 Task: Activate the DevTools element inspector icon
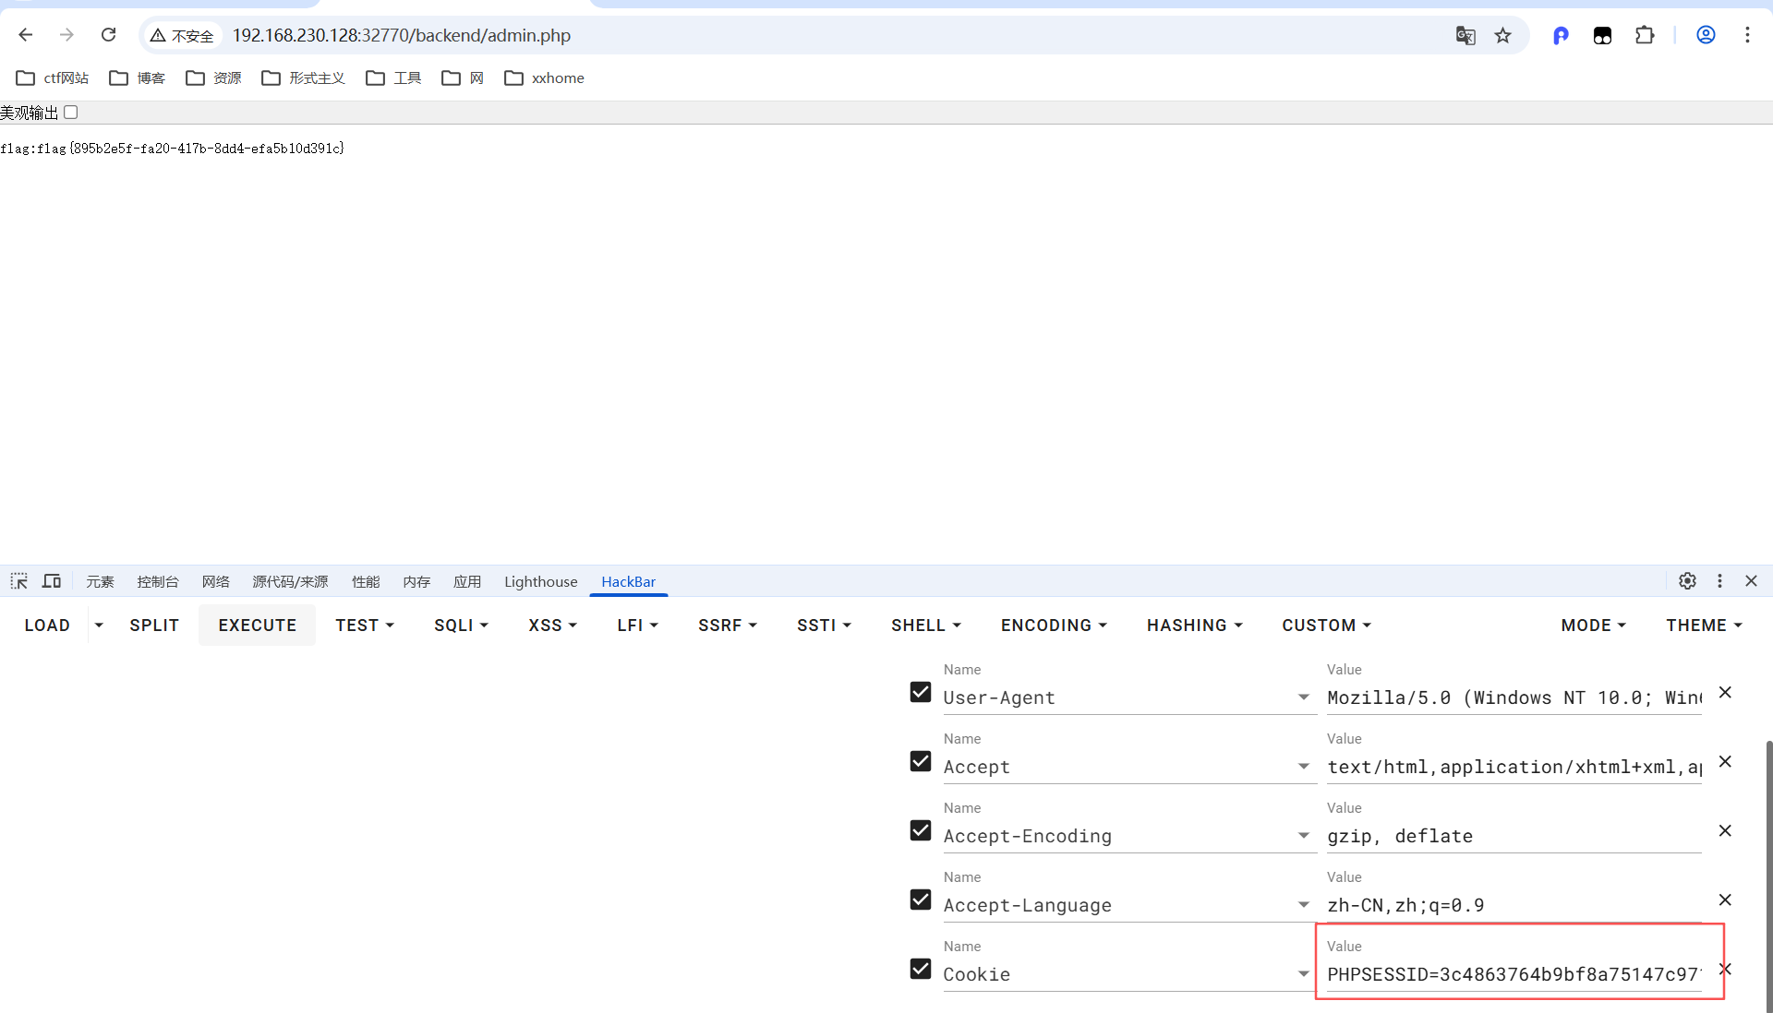(x=19, y=581)
